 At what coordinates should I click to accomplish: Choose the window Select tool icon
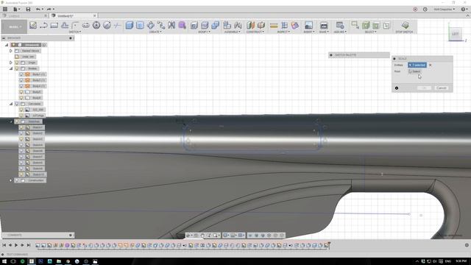[x=355, y=26]
